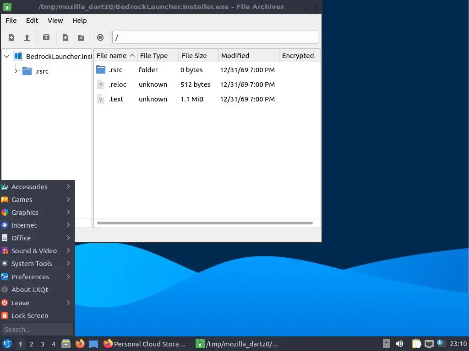Click the Open archive upload-arrow icon
The height and width of the screenshot is (351, 469).
(x=27, y=37)
